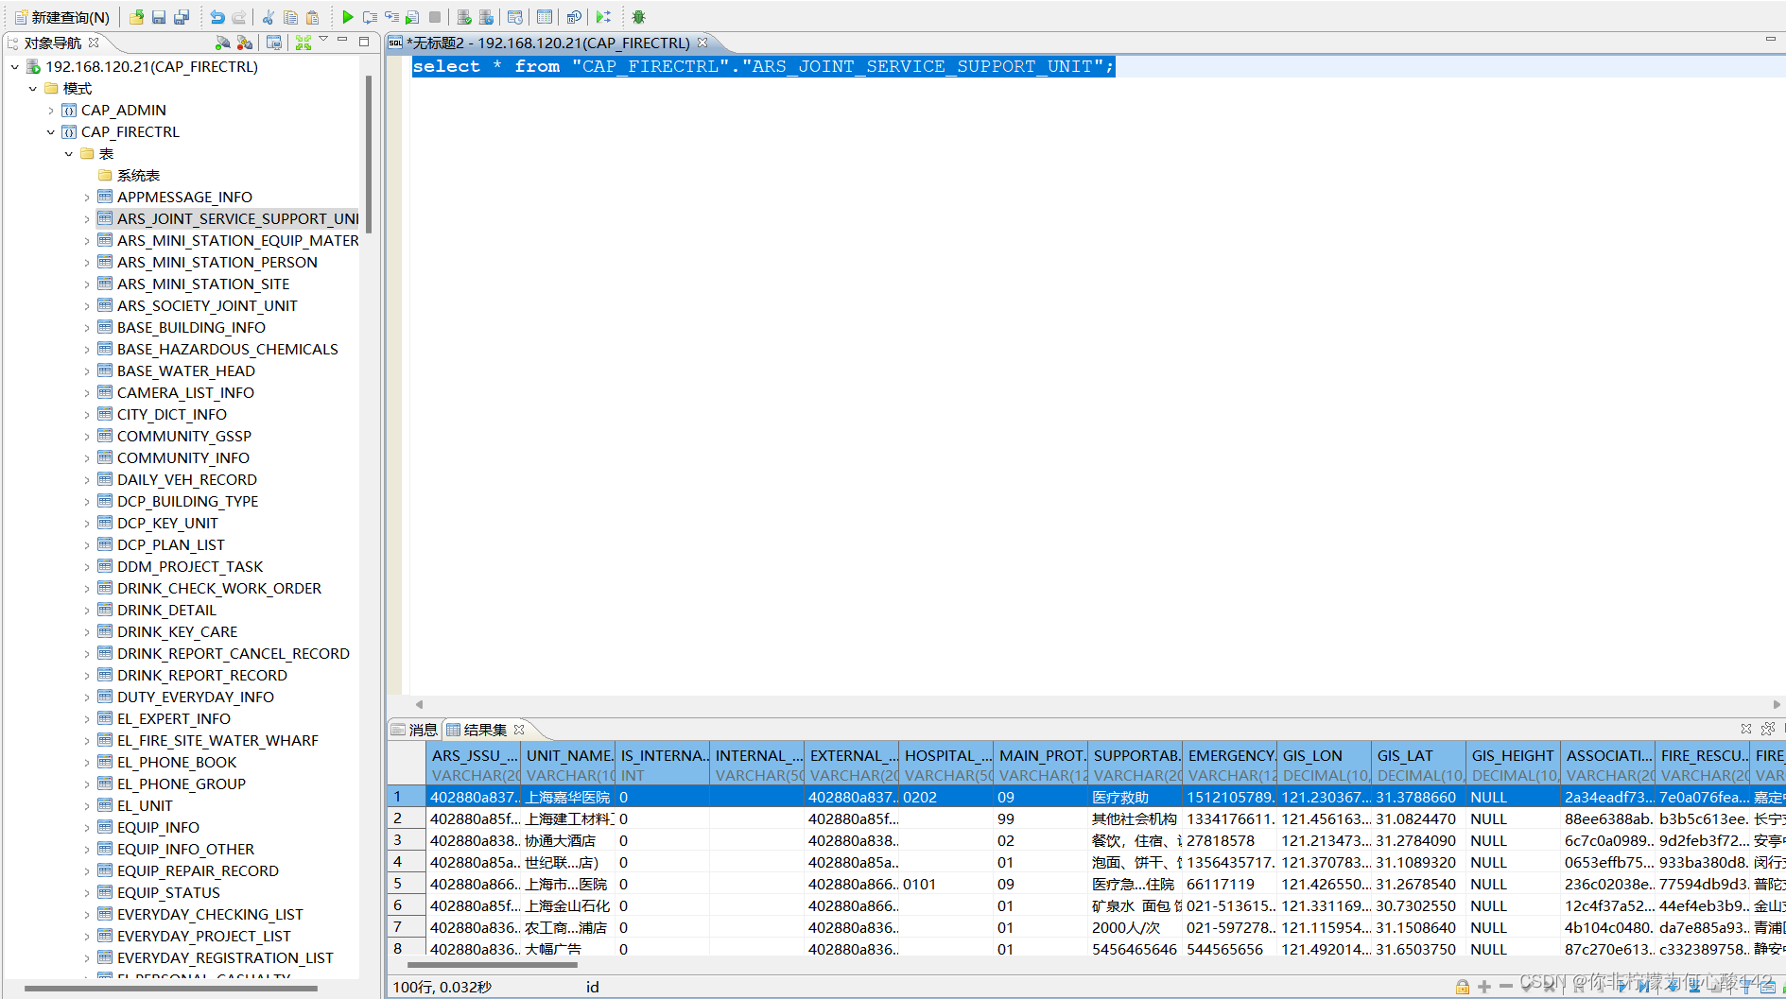Click the green bug debug icon
The width and height of the screenshot is (1786, 999).
[639, 17]
